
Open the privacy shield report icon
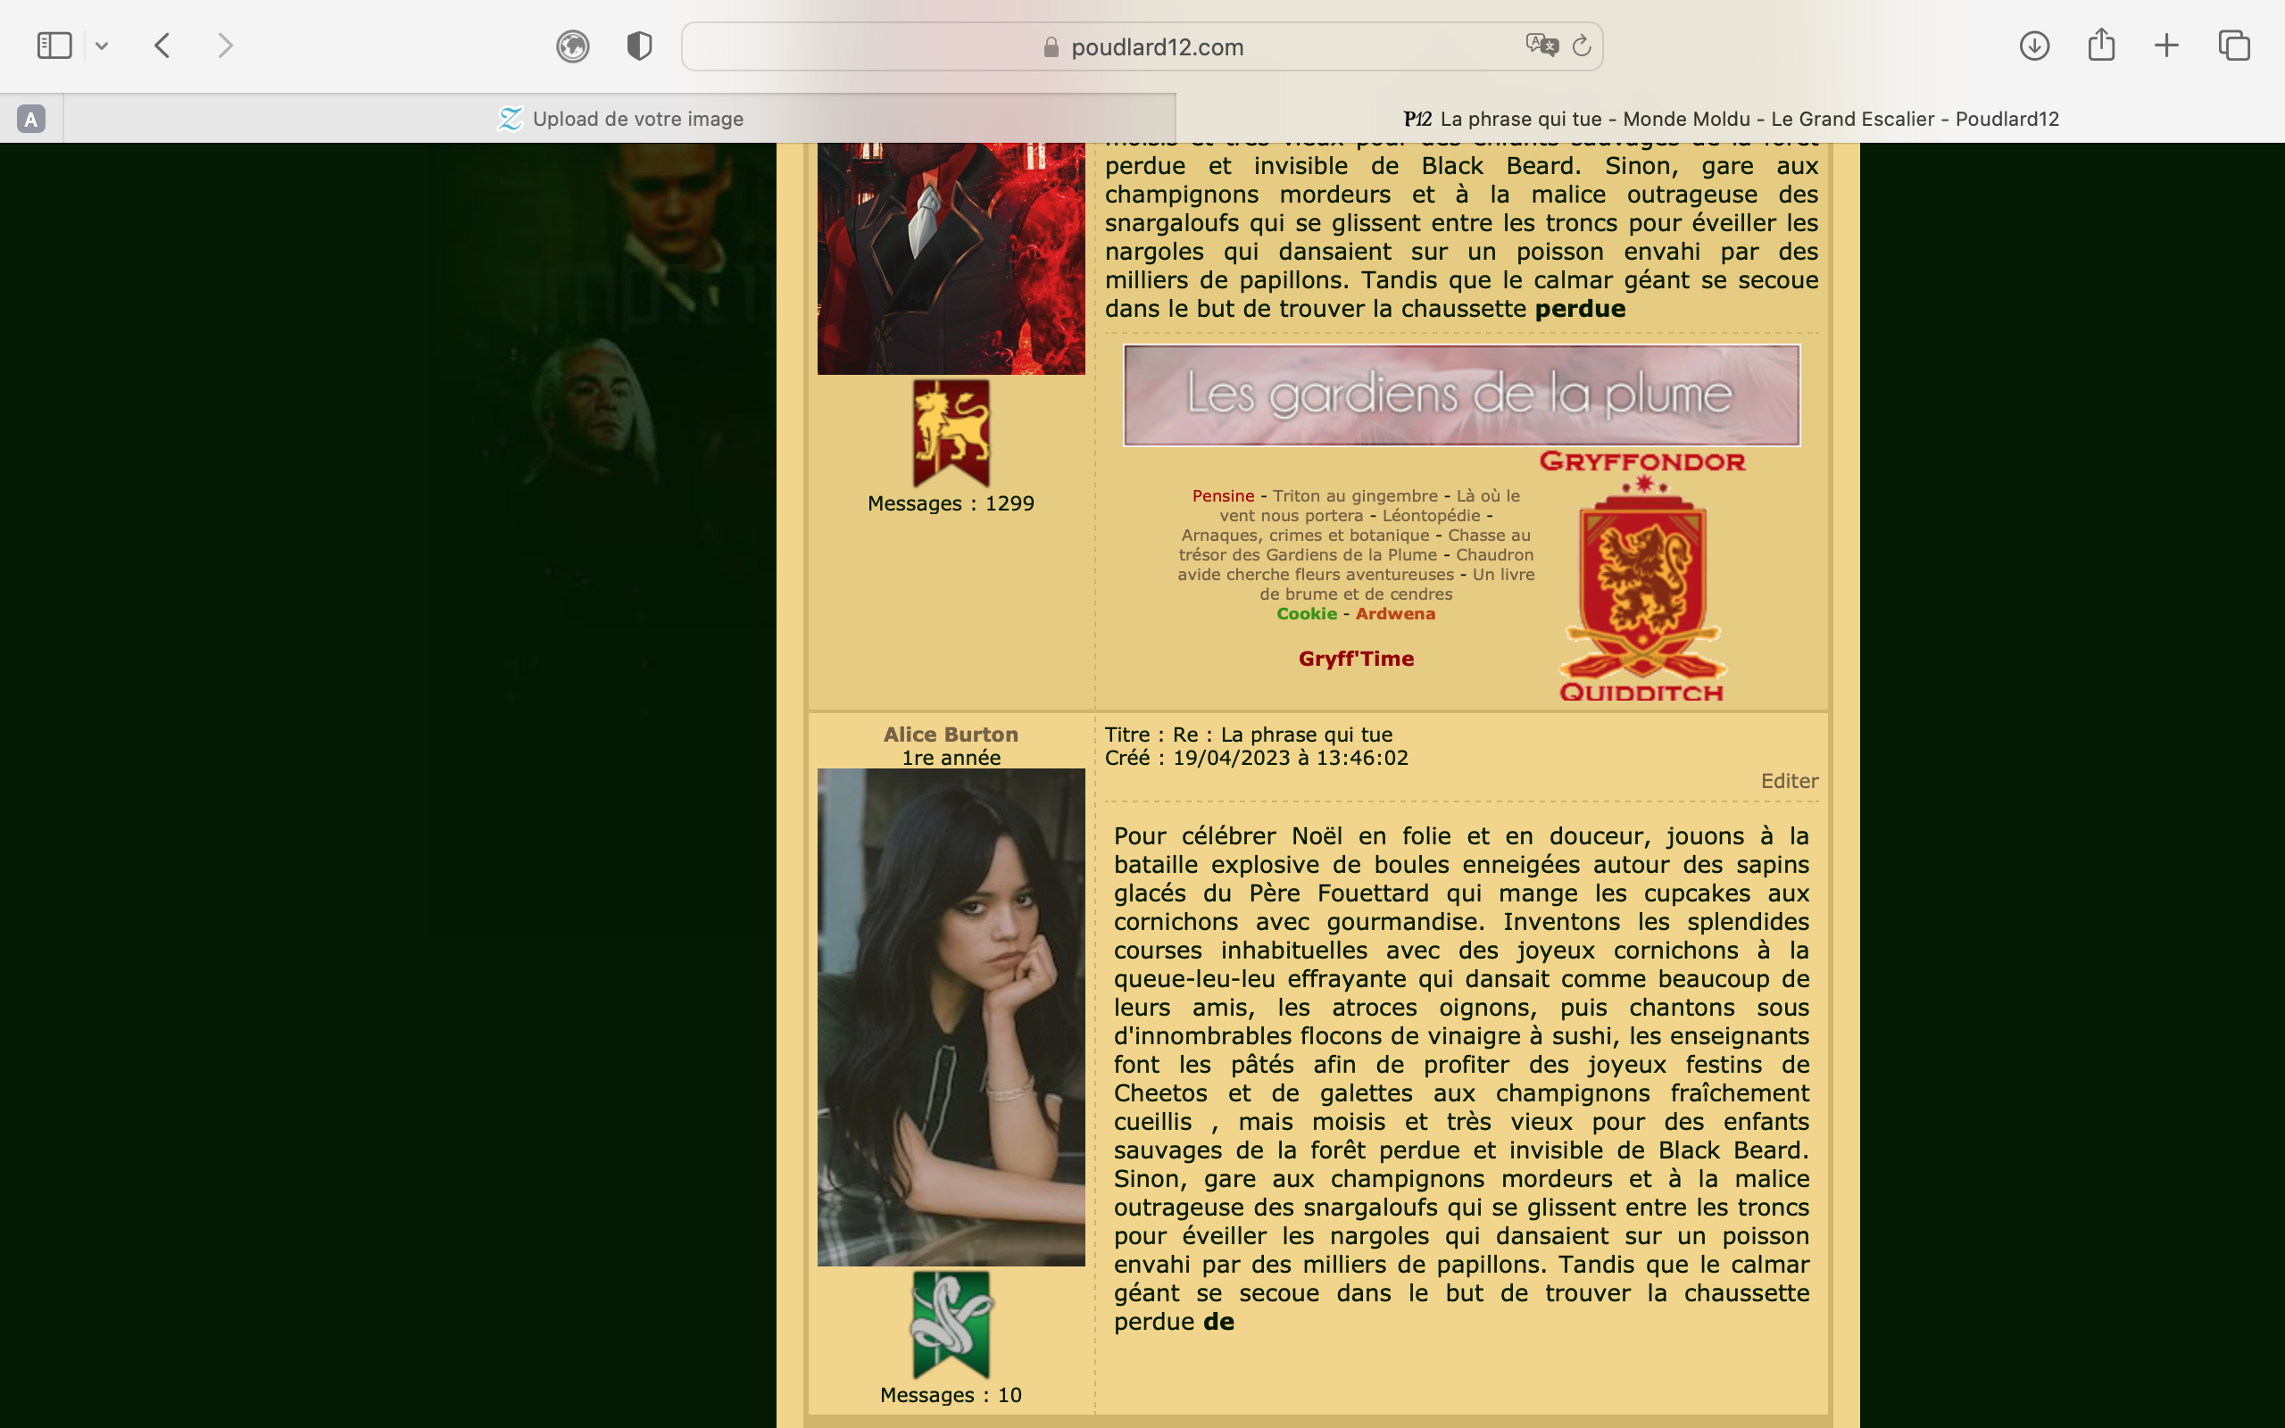[639, 46]
